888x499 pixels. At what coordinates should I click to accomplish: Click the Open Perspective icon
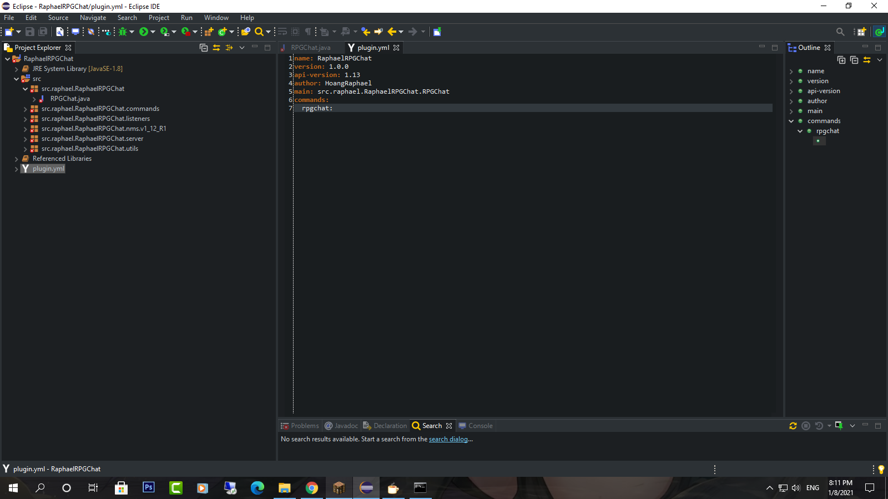[861, 32]
